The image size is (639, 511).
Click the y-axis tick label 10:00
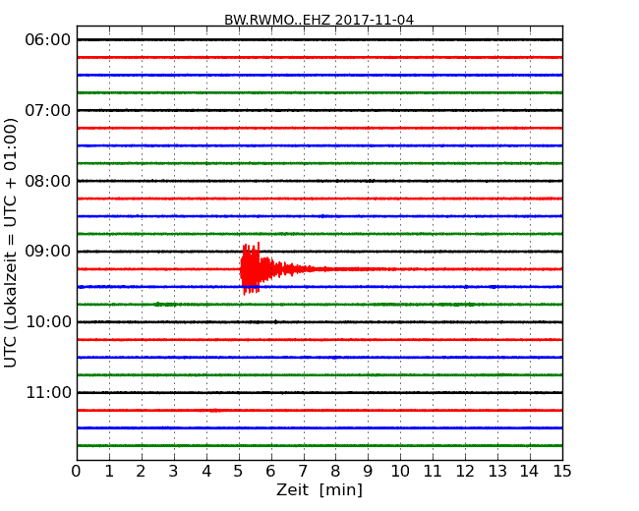pyautogui.click(x=48, y=322)
